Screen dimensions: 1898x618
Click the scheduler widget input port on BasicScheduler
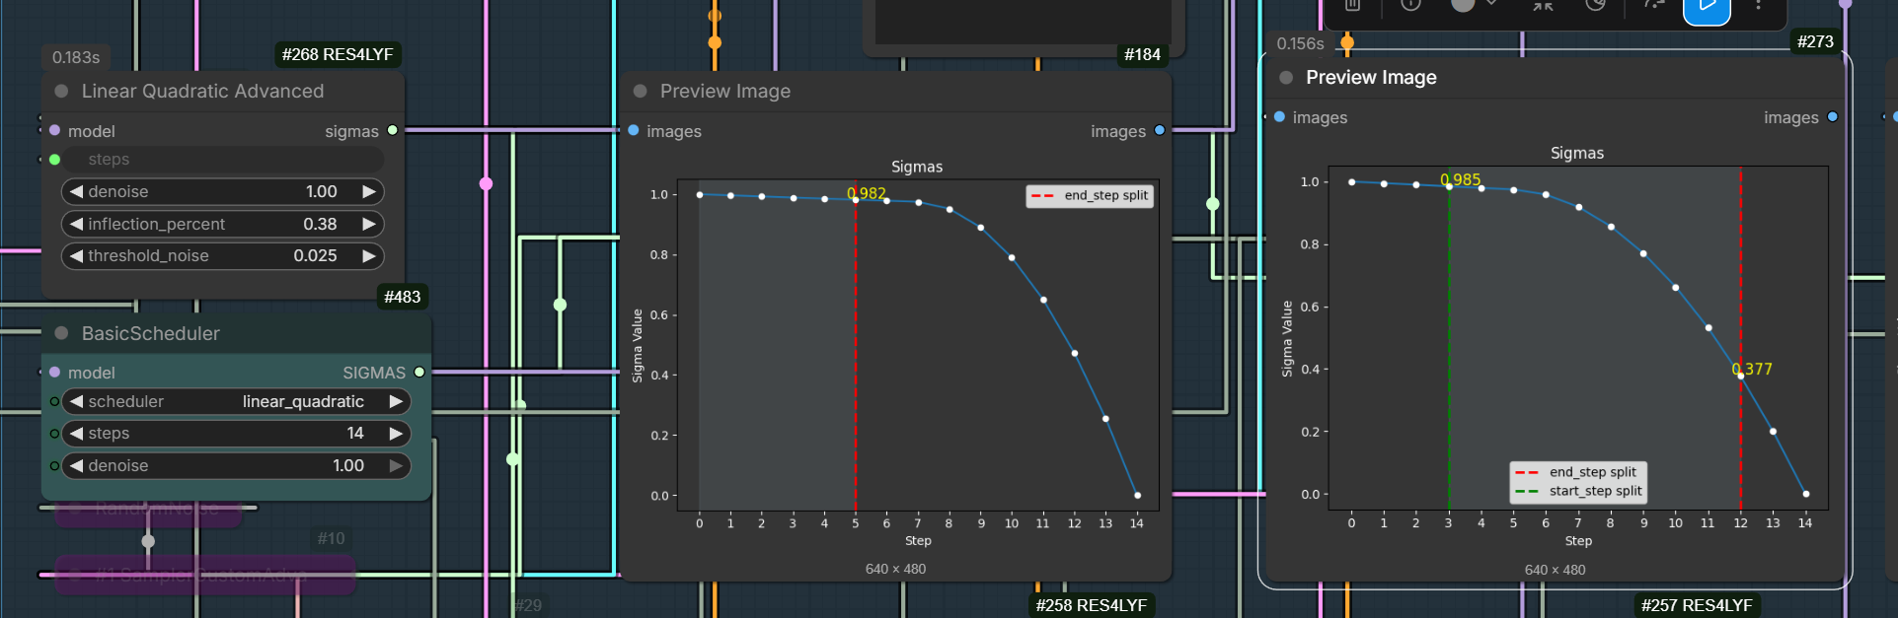pyautogui.click(x=54, y=401)
